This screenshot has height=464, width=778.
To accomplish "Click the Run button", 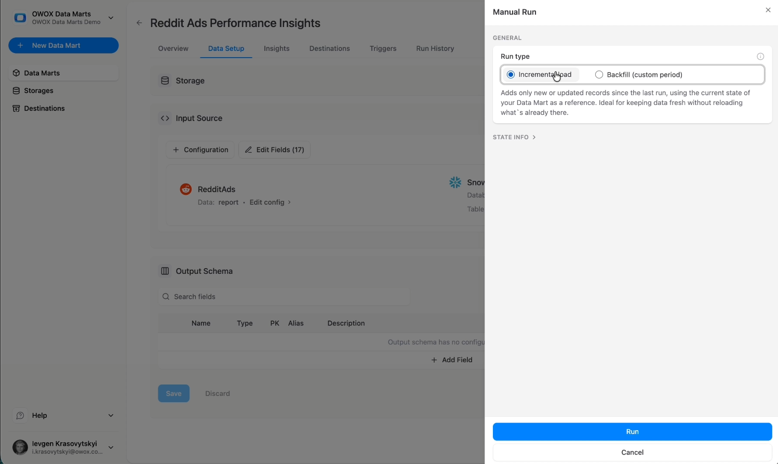I will tap(632, 431).
